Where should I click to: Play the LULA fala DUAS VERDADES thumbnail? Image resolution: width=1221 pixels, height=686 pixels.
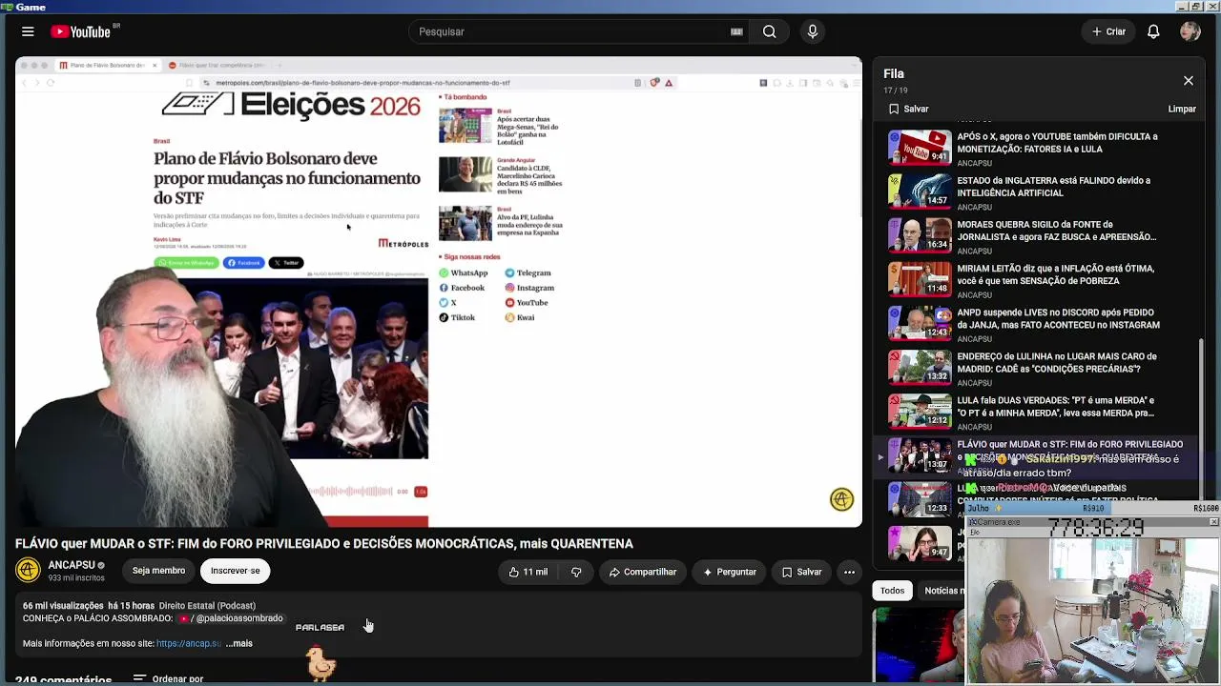(x=920, y=412)
